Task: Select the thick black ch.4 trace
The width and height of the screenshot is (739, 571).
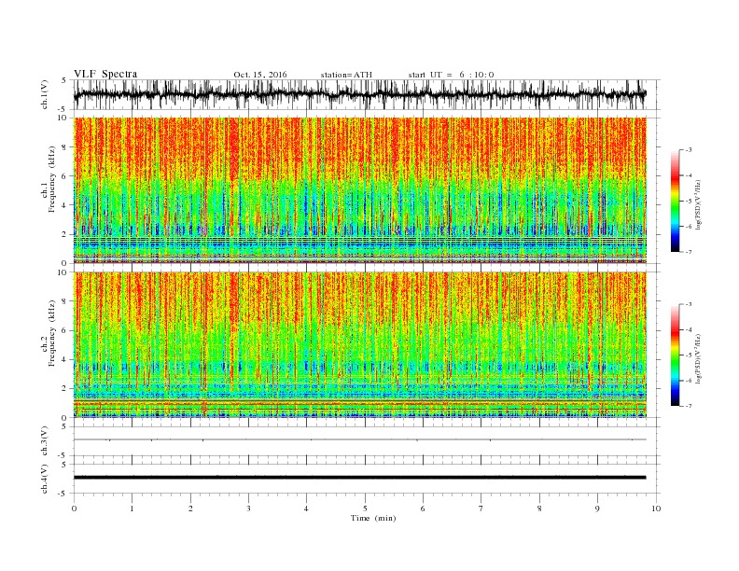Action: [x=360, y=478]
